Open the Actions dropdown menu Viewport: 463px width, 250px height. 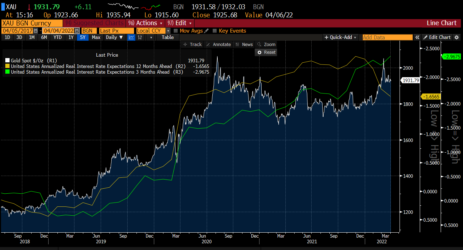[x=145, y=23]
